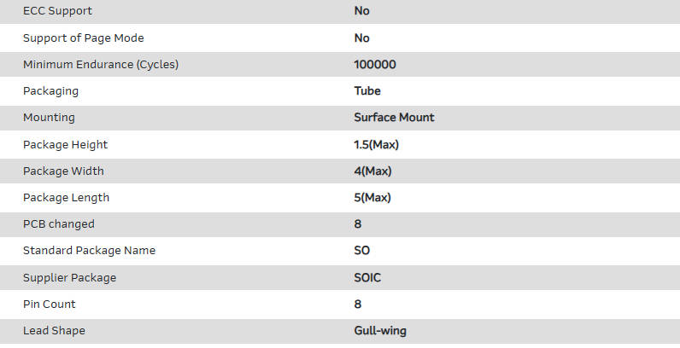This screenshot has height=348, width=680.
Task: Click the Standard Package Name label
Action: point(89,250)
